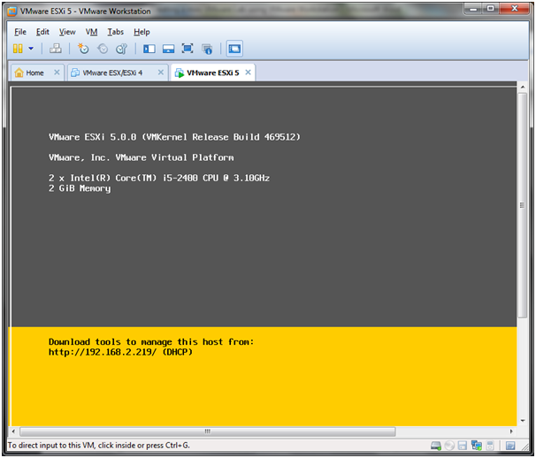
Task: Toggle the thumbnail bar view icon
Action: (168, 49)
